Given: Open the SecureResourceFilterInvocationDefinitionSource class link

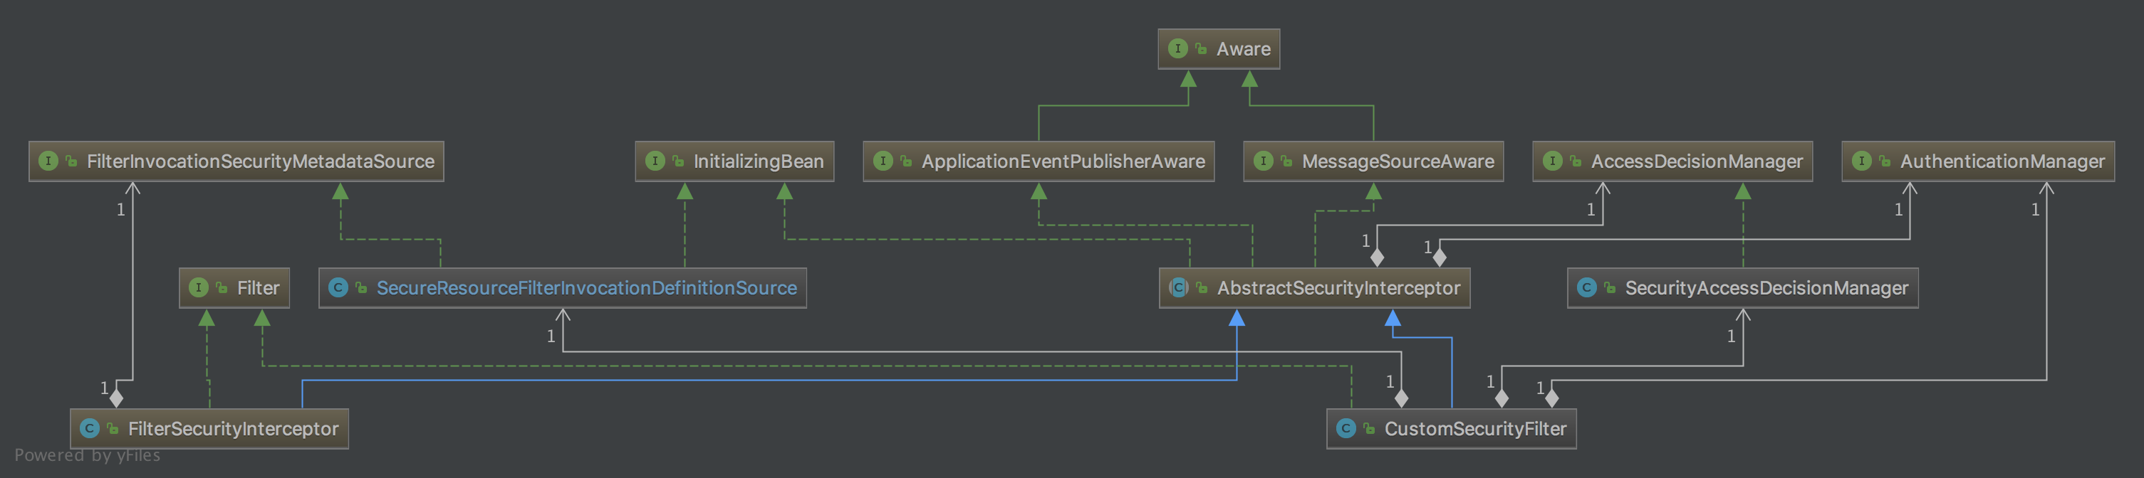Looking at the screenshot, I should (x=587, y=289).
